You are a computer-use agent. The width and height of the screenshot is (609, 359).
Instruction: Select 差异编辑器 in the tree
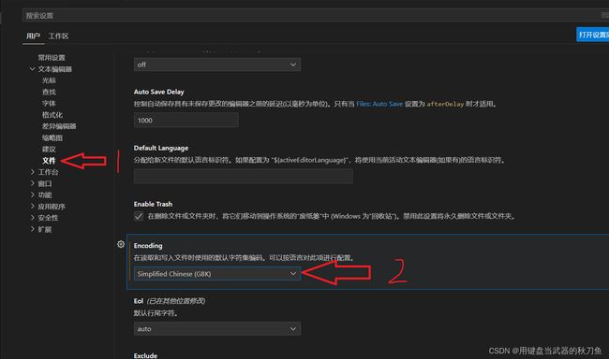click(x=59, y=126)
